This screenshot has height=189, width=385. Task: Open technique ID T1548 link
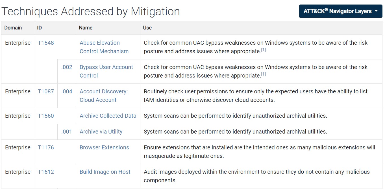46,43
